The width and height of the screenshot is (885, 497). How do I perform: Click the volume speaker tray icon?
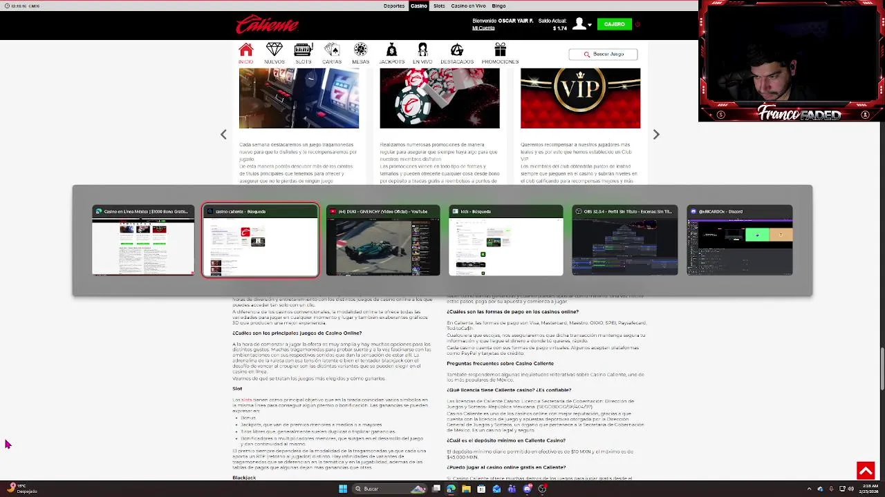(850, 489)
